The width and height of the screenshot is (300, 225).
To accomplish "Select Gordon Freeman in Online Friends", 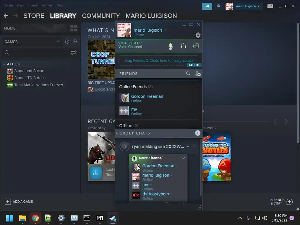I will (x=158, y=98).
